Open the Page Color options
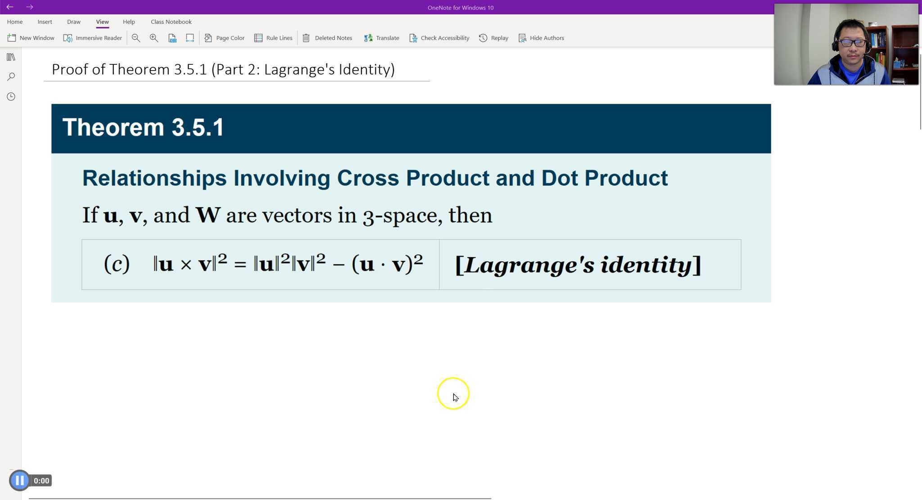922x500 pixels. pos(224,38)
